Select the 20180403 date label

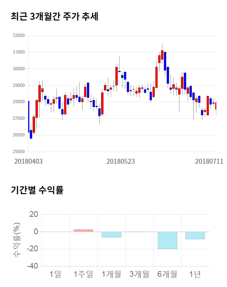(x=28, y=161)
